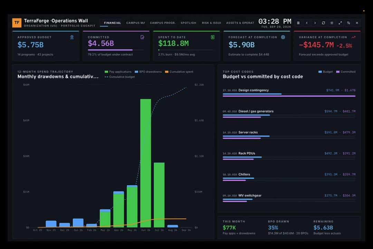Click the Spent To Date $118.8M value
This screenshot has height=249, width=373.
pyautogui.click(x=173, y=44)
